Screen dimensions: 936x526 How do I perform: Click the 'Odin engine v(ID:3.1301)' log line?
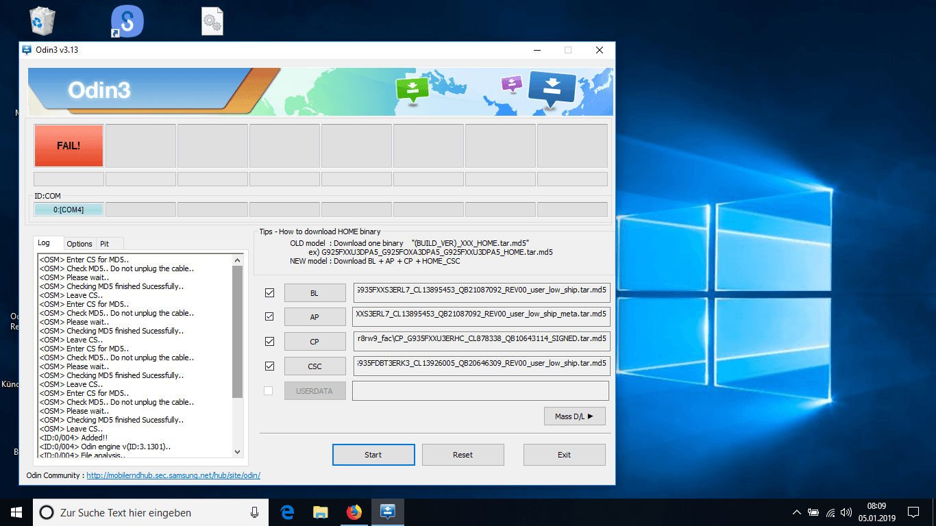[105, 447]
